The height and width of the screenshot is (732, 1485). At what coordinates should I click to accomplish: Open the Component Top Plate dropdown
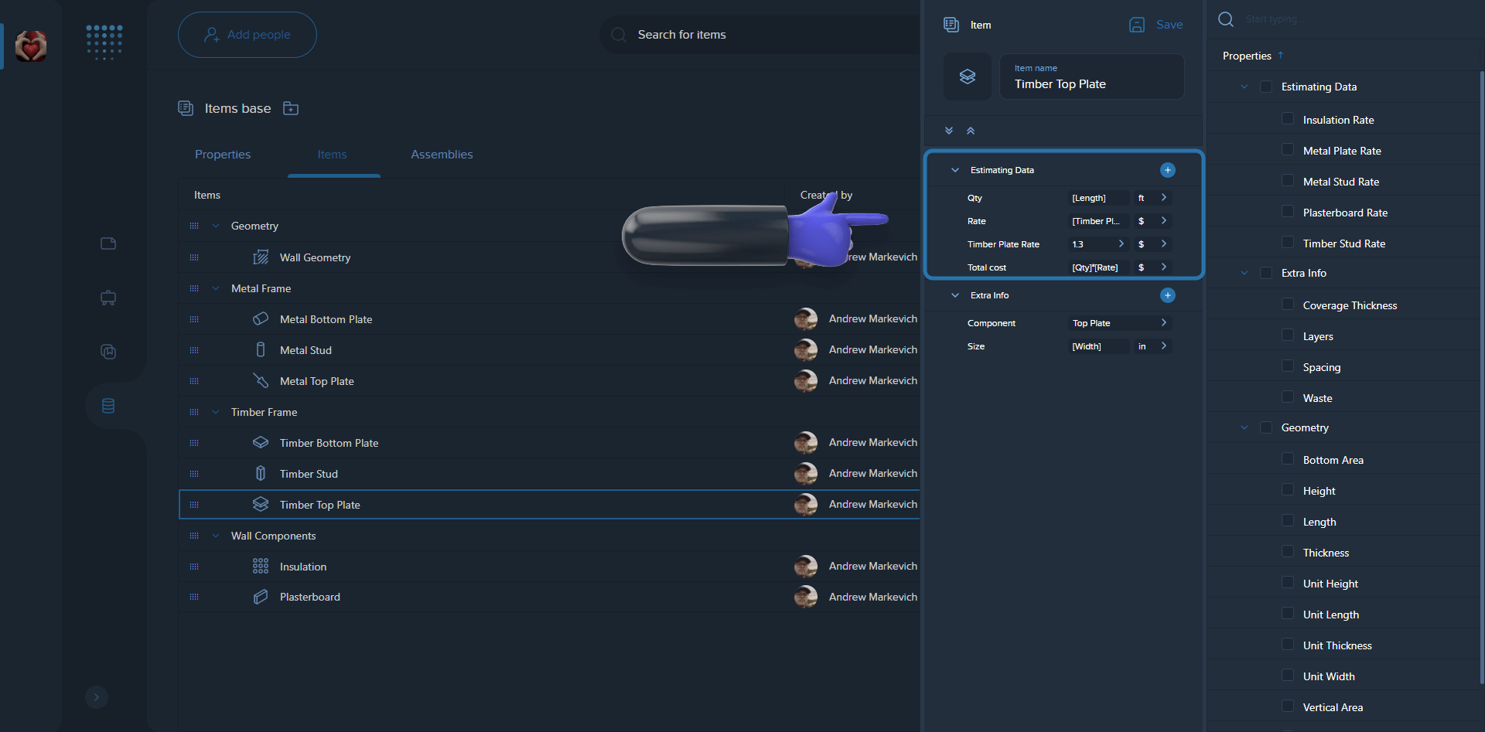coord(1120,323)
